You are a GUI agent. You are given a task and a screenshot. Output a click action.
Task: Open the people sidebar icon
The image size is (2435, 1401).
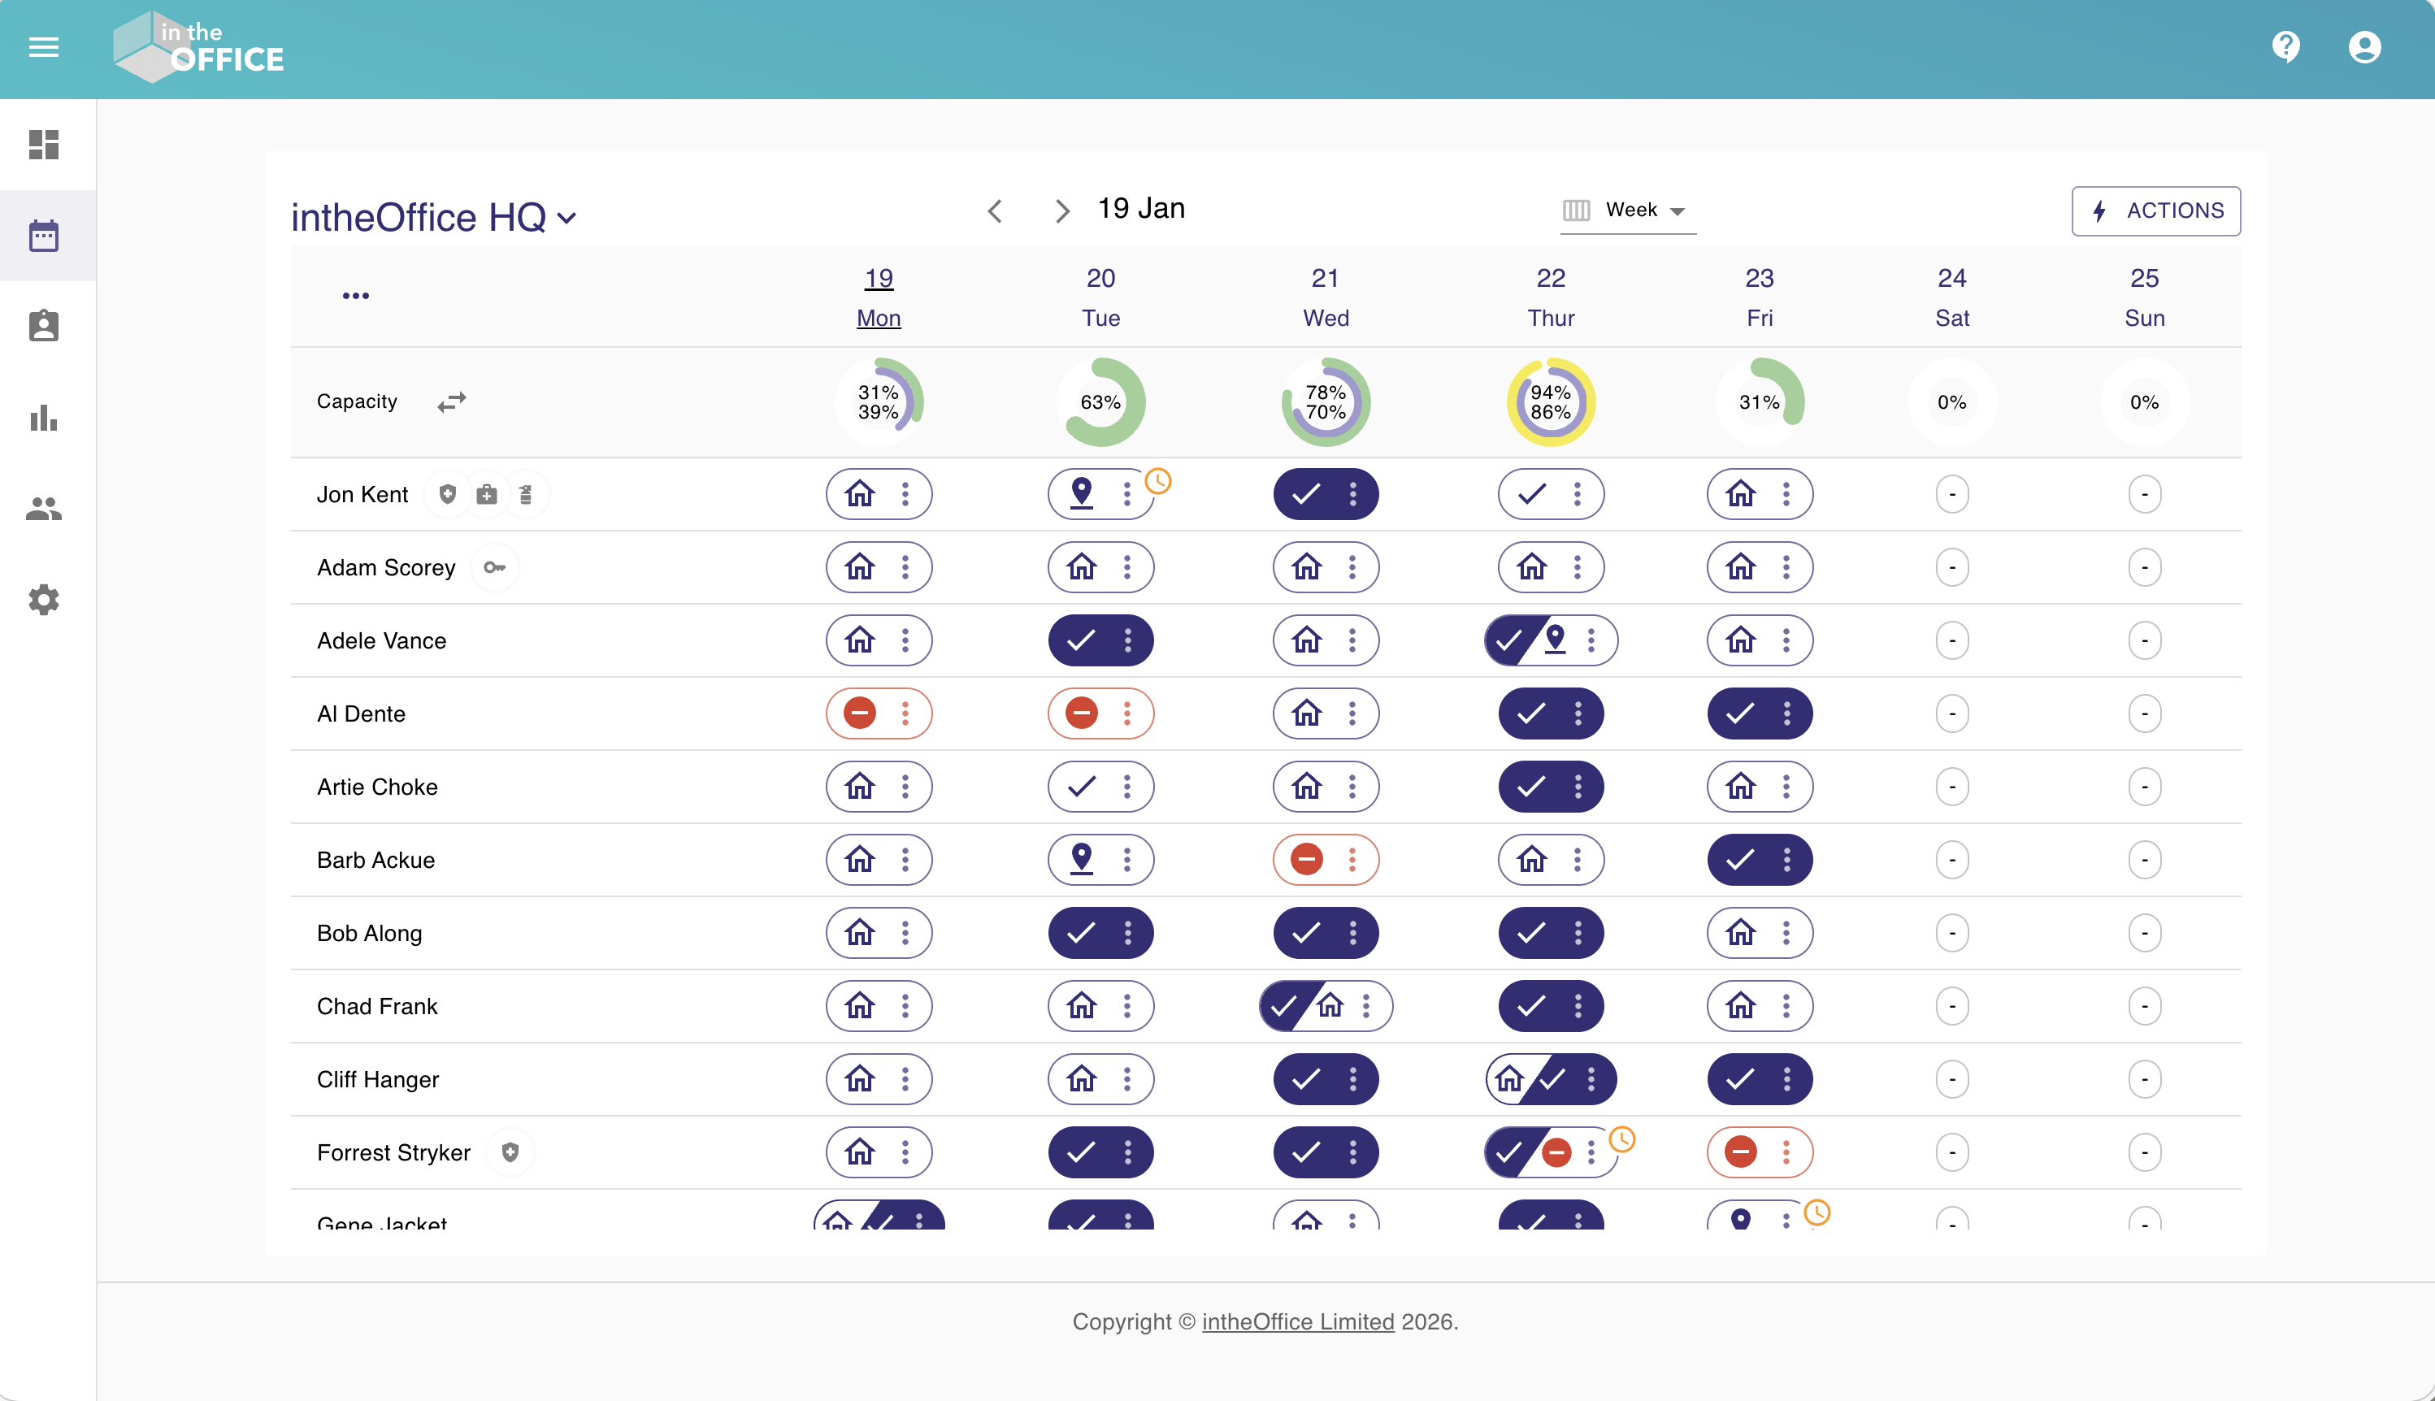(x=43, y=508)
